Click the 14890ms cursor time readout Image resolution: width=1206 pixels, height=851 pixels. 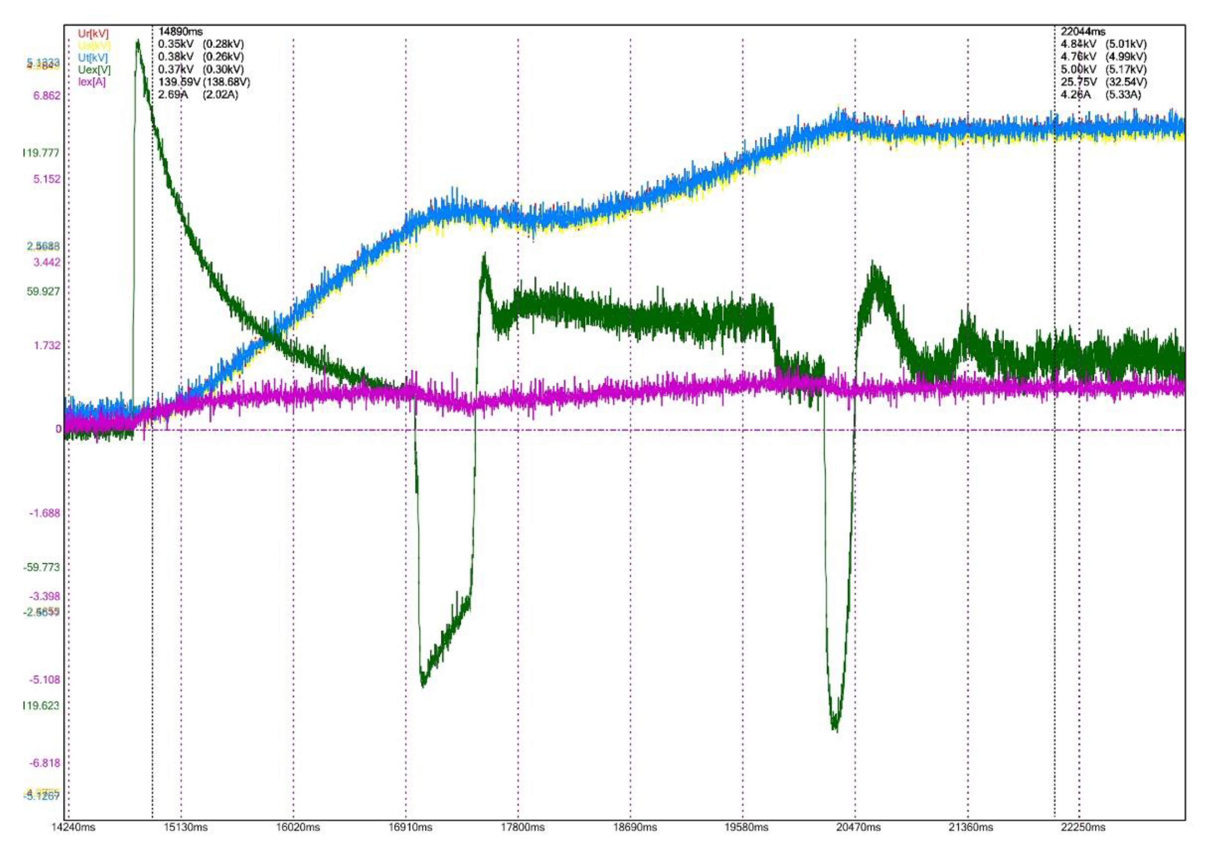[x=180, y=32]
